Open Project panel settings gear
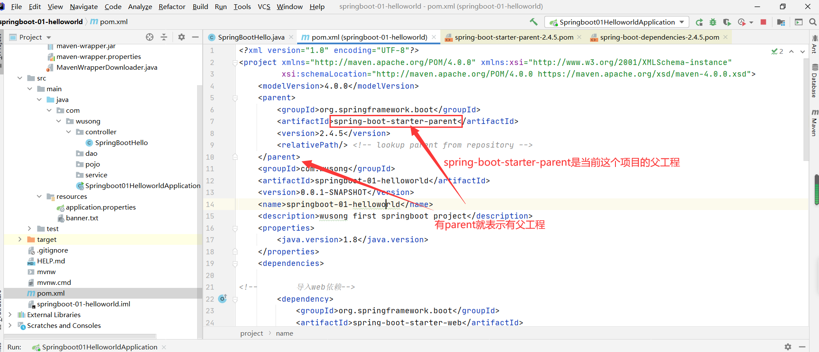Screen dimensions: 819x352 182,37
